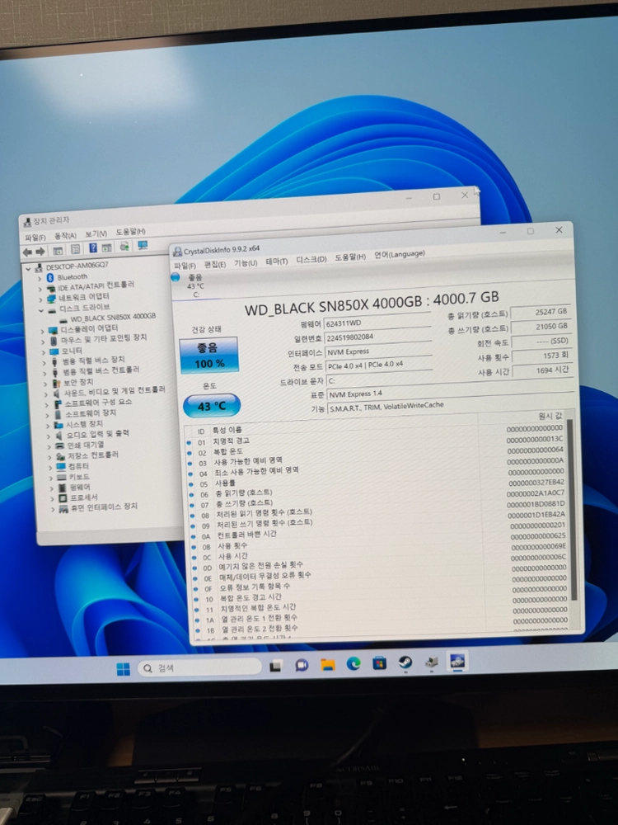This screenshot has height=825, width=618.
Task: Switch to CrystalDiskInfo taskbar icon
Action: (457, 662)
